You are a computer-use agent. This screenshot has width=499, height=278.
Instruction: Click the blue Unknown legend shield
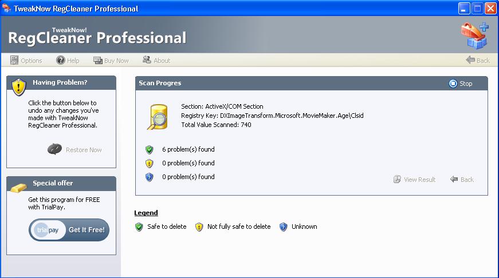point(283,227)
